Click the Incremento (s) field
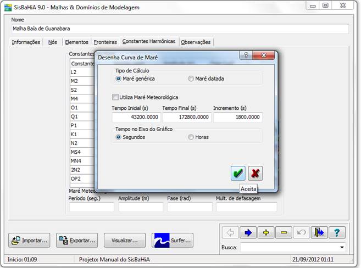 [x=238, y=117]
